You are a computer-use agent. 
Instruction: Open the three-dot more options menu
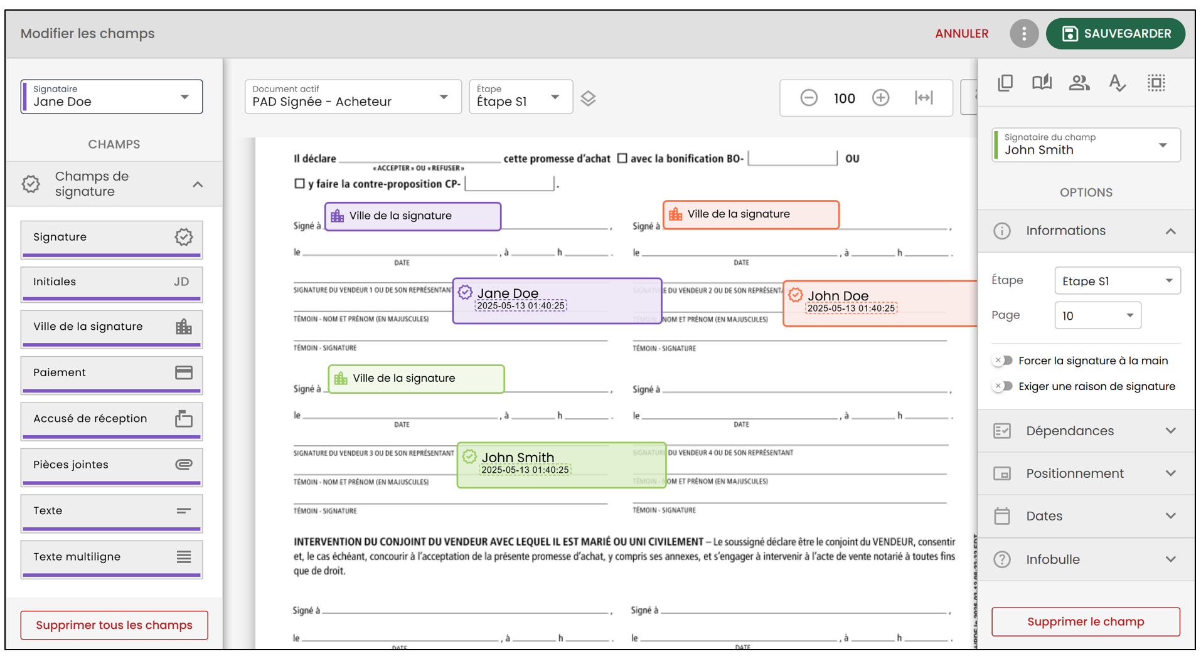click(1024, 34)
